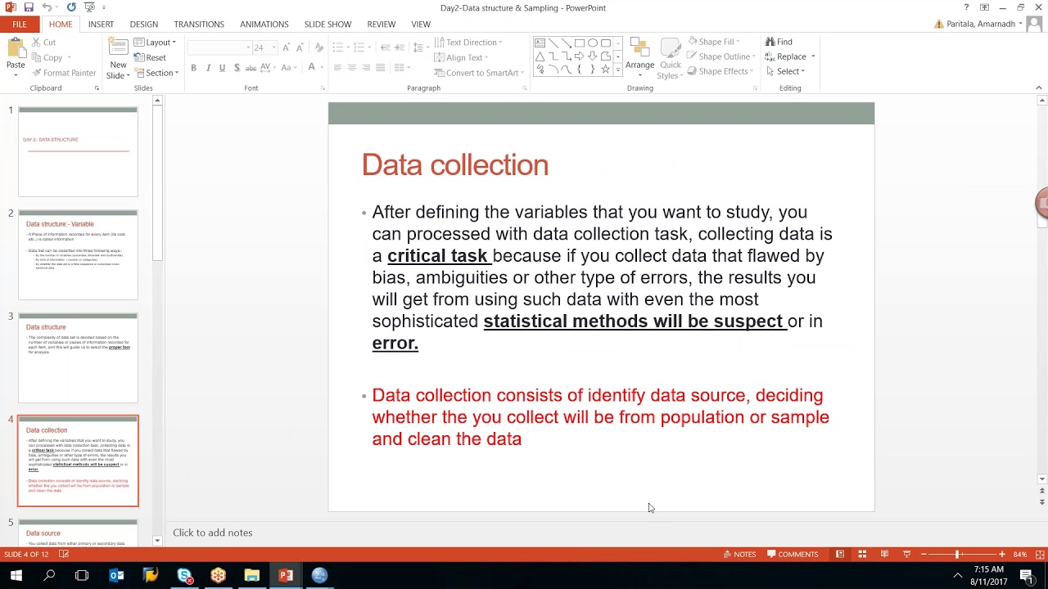1048x589 pixels.
Task: Click the Find binoculars command
Action: (x=779, y=42)
